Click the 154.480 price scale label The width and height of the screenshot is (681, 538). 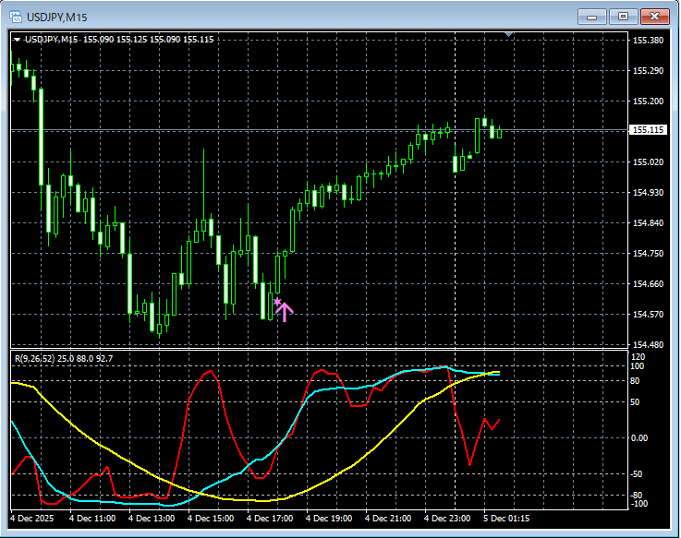pos(647,344)
